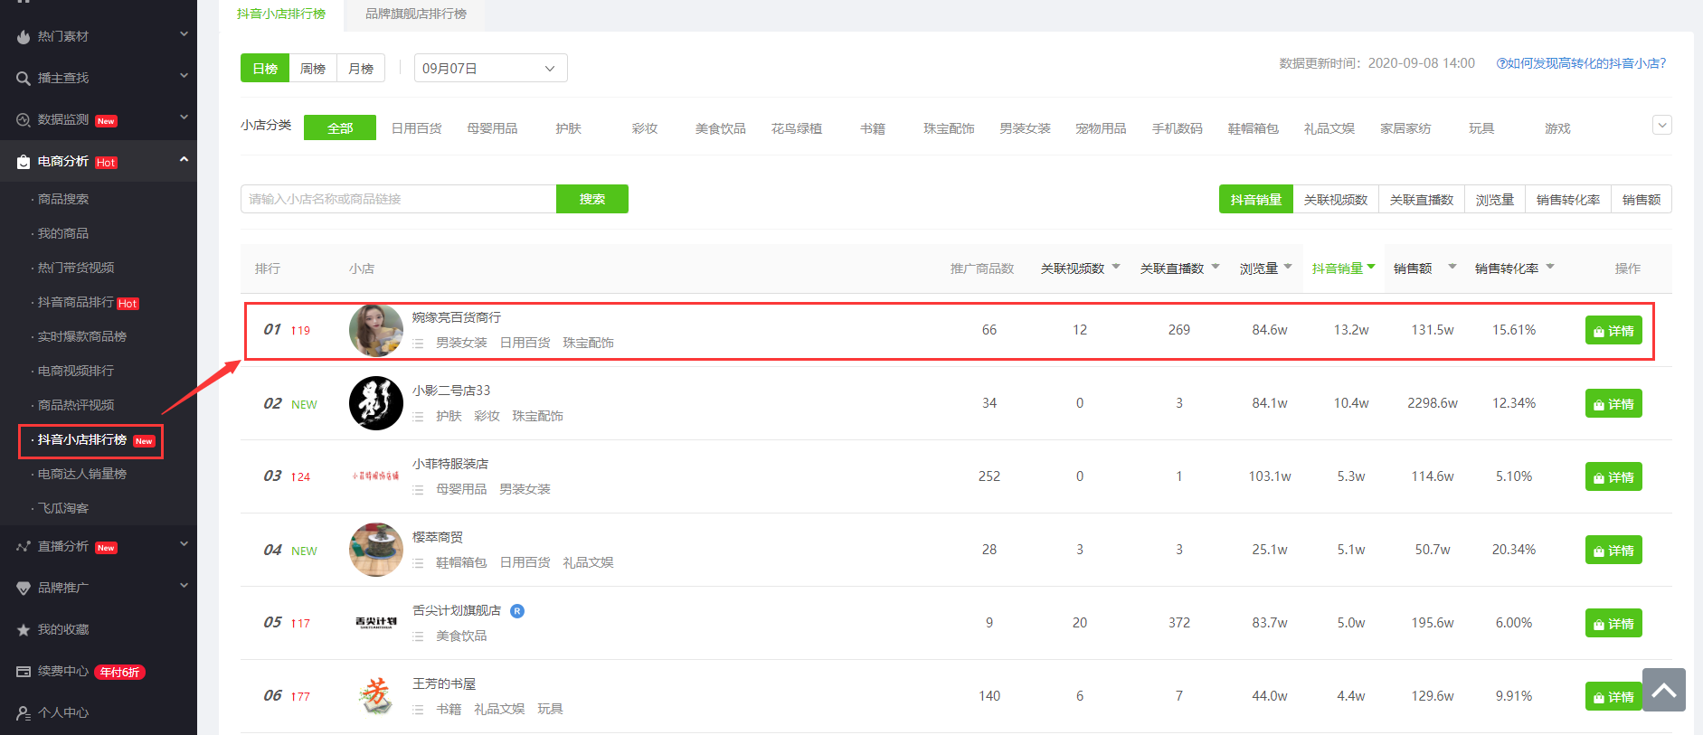Select 浏览量 sort button

tap(1495, 200)
